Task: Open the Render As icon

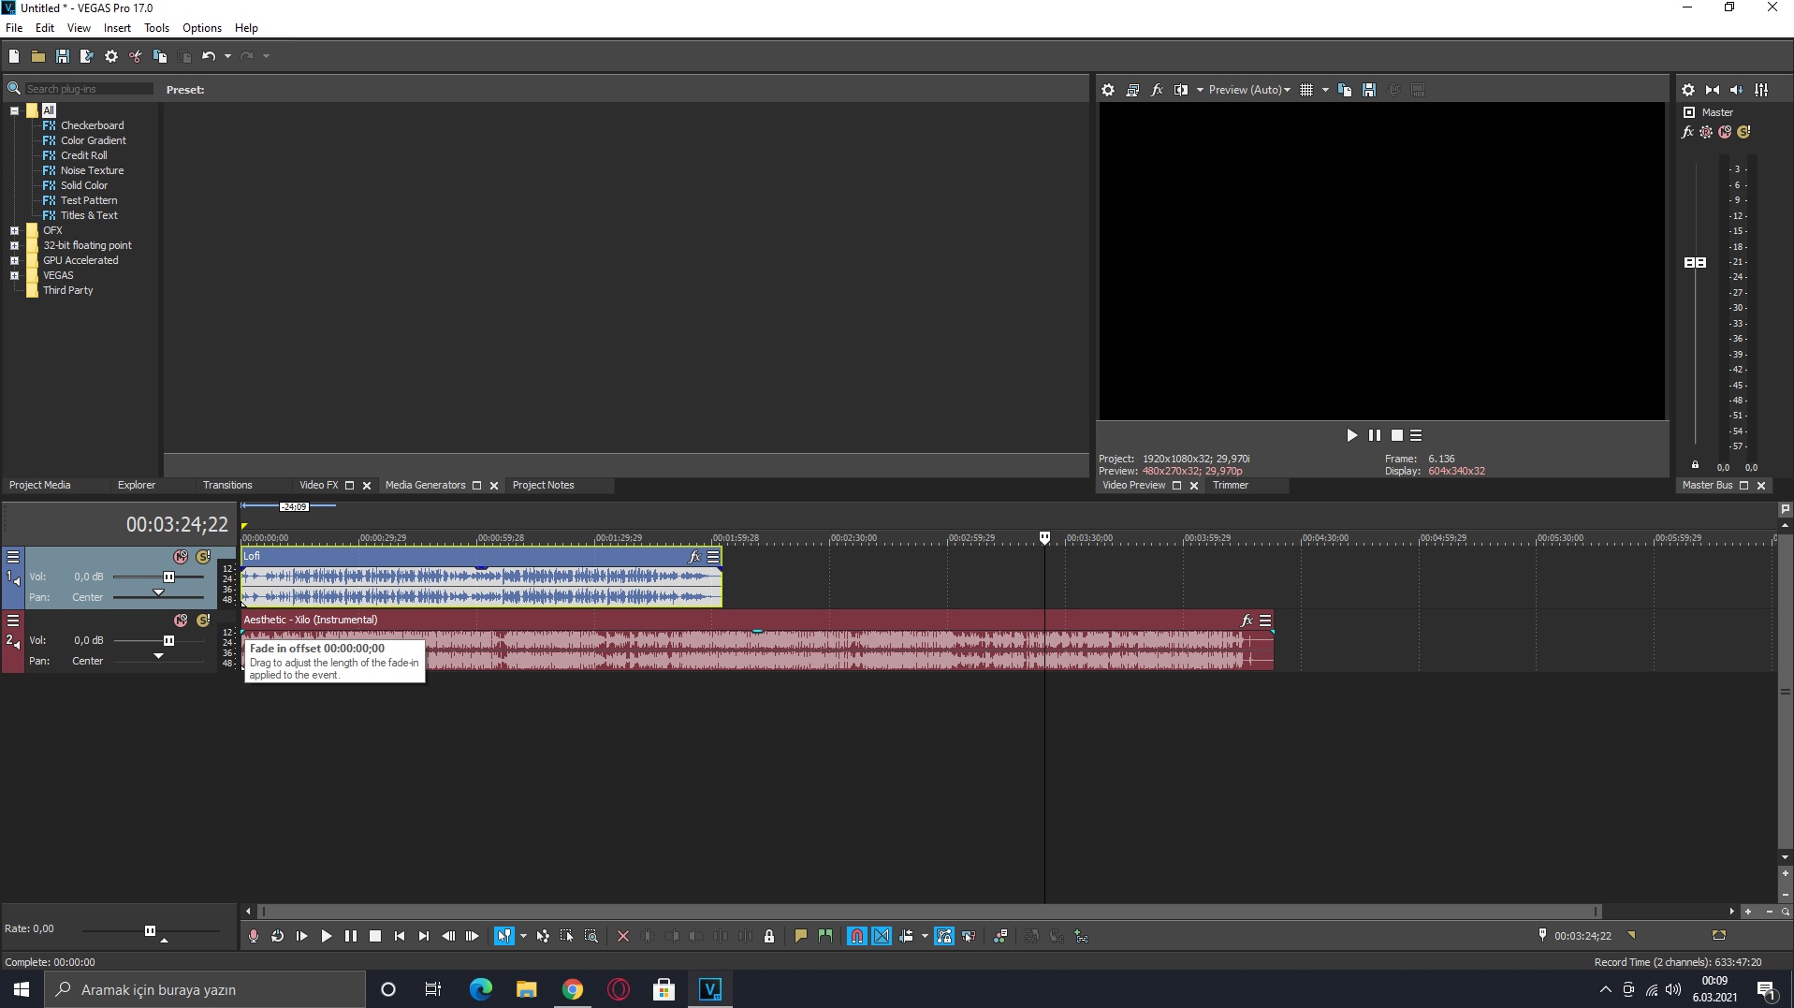Action: coord(87,56)
